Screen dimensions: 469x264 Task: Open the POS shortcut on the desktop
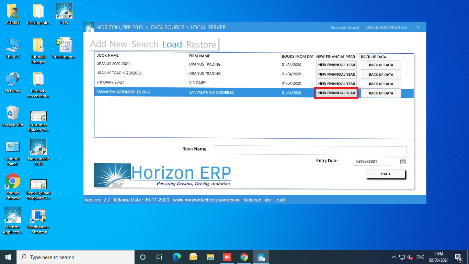pos(64,10)
